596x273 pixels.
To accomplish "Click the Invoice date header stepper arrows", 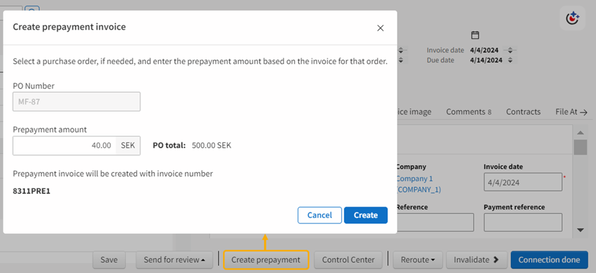I will (511, 51).
